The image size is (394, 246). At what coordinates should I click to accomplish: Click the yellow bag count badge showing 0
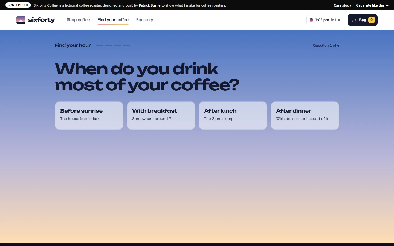point(372,20)
